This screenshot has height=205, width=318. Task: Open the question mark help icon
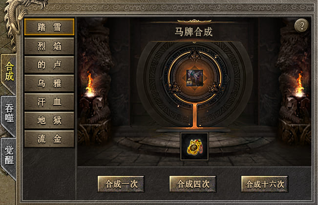pos(301,25)
